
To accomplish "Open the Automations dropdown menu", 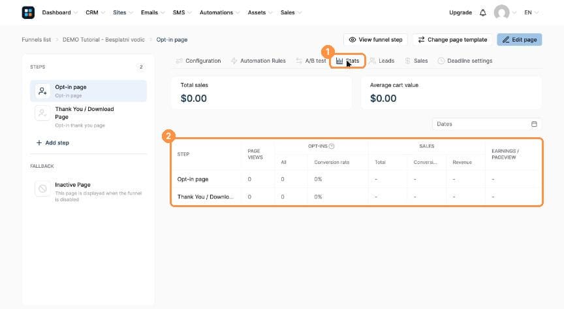I will tap(219, 12).
